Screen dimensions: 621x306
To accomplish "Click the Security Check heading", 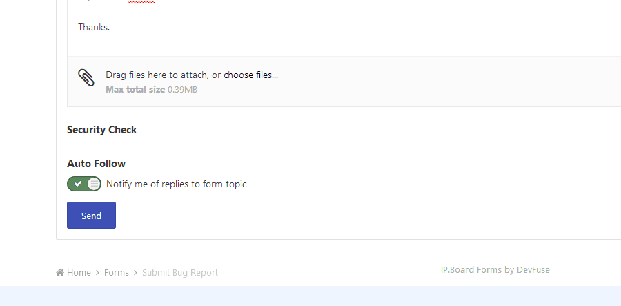I will click(102, 130).
